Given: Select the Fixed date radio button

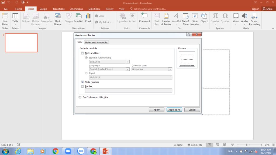Looking at the screenshot, I should tap(86, 73).
